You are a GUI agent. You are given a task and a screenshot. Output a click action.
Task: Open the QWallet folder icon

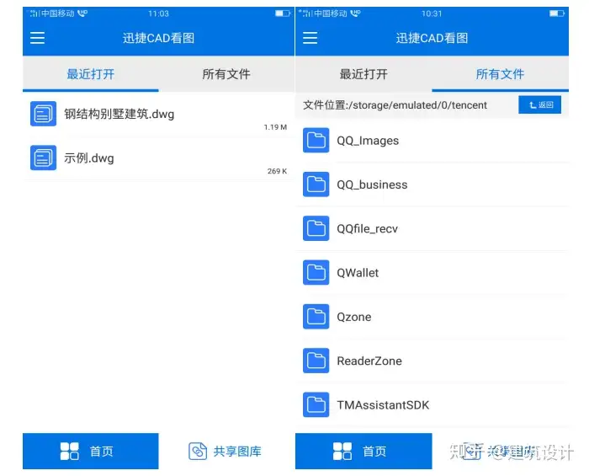(x=316, y=273)
